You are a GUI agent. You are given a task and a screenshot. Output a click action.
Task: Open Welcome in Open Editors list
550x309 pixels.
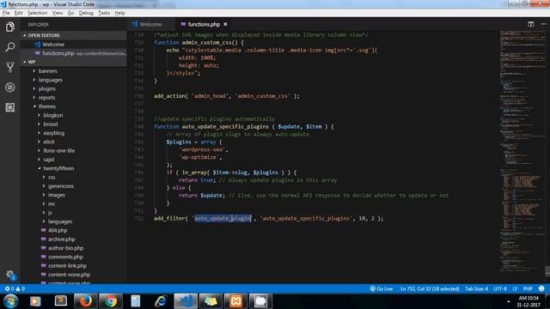click(x=53, y=45)
